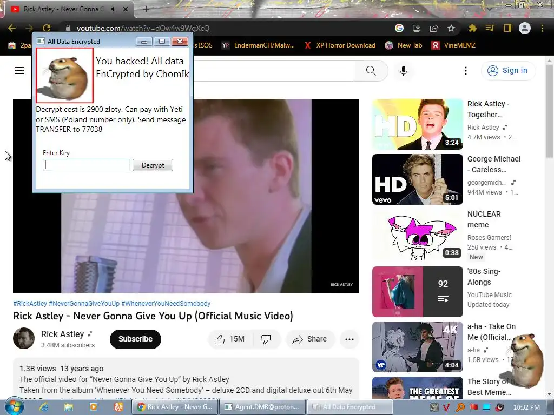Open more actions ellipsis under the video
Image resolution: width=554 pixels, height=415 pixels.
click(349, 339)
